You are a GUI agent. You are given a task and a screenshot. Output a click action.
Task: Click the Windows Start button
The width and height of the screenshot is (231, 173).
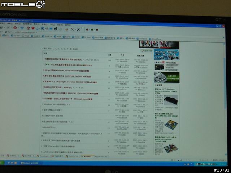[x=2, y=163]
